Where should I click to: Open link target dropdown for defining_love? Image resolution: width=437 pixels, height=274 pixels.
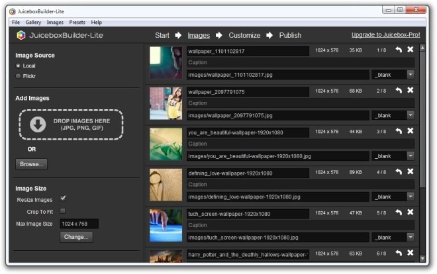point(411,197)
